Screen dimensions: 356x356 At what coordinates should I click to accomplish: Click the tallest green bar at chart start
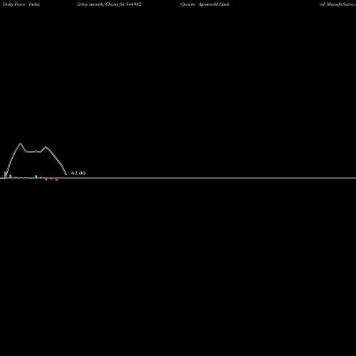(5, 174)
